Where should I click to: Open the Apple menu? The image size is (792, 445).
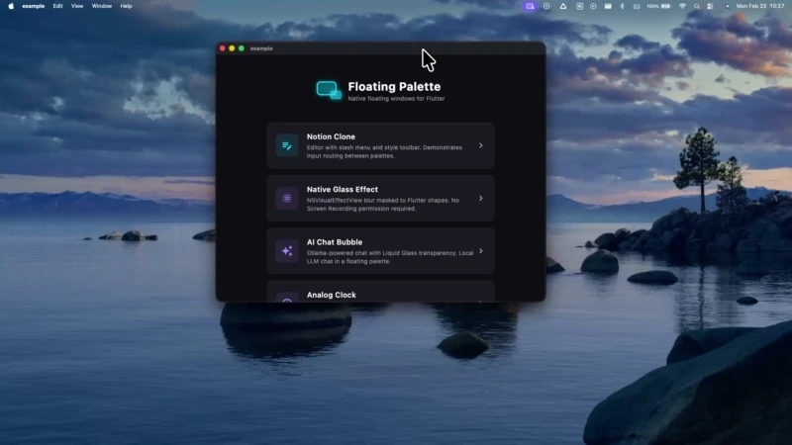tap(11, 6)
